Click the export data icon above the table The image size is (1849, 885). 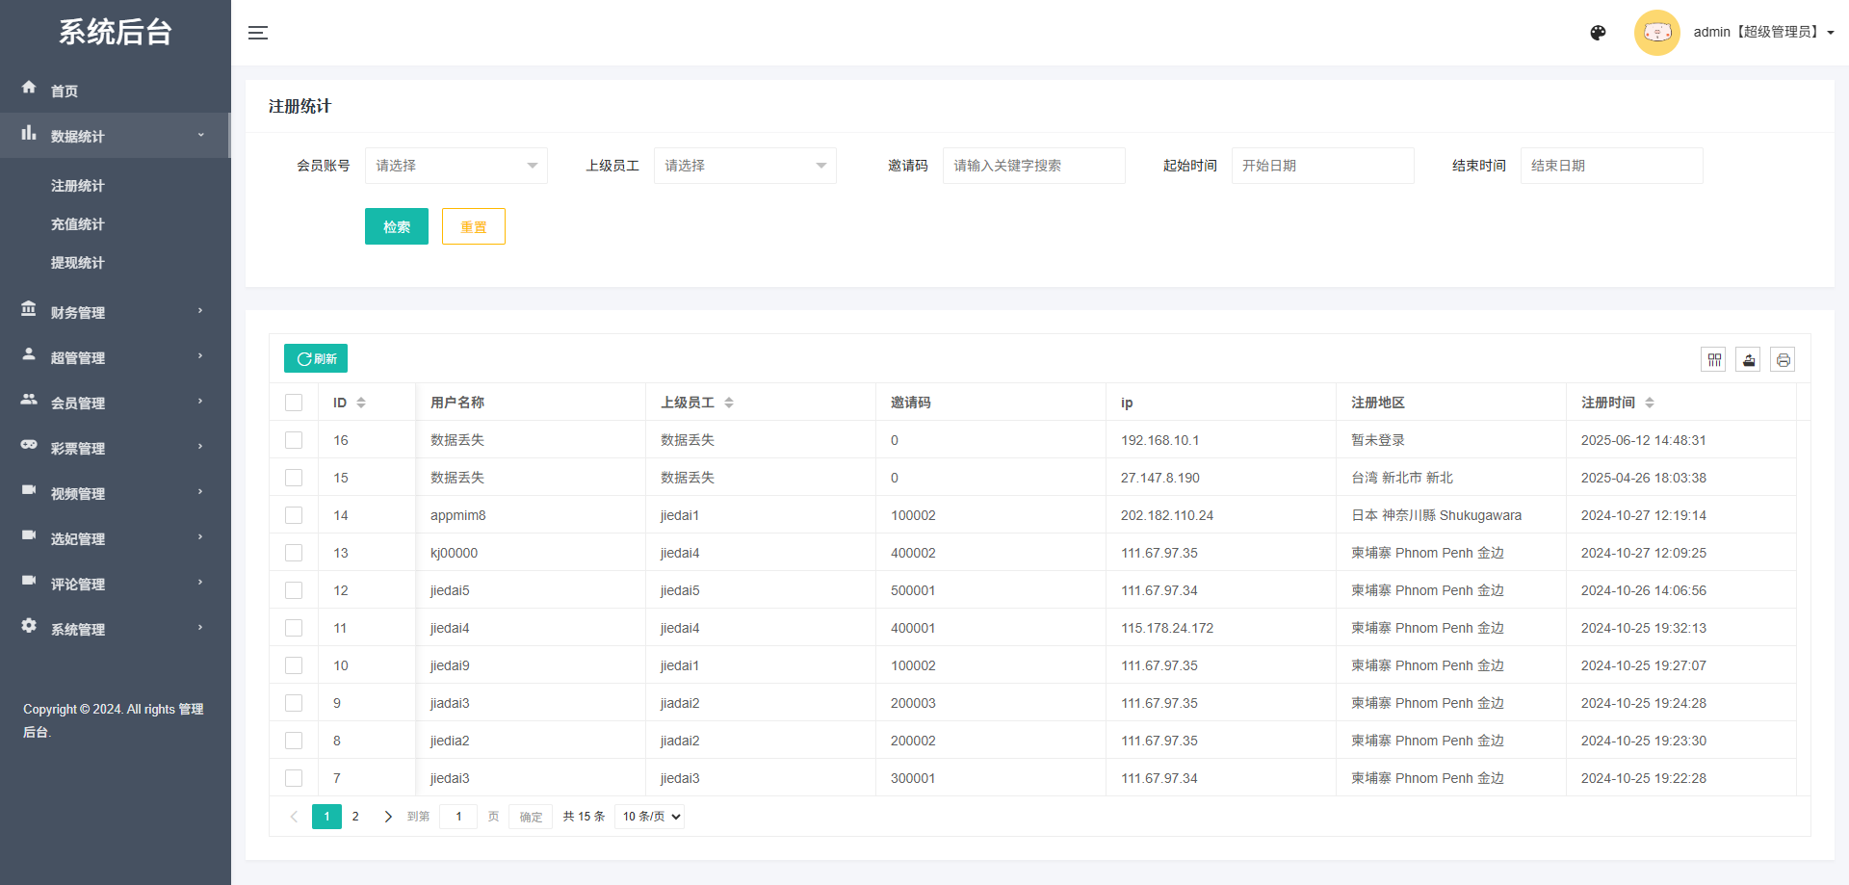(1748, 358)
